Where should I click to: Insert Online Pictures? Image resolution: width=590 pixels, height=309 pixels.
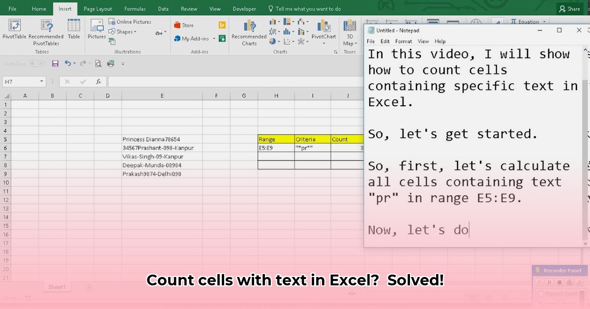click(x=130, y=22)
